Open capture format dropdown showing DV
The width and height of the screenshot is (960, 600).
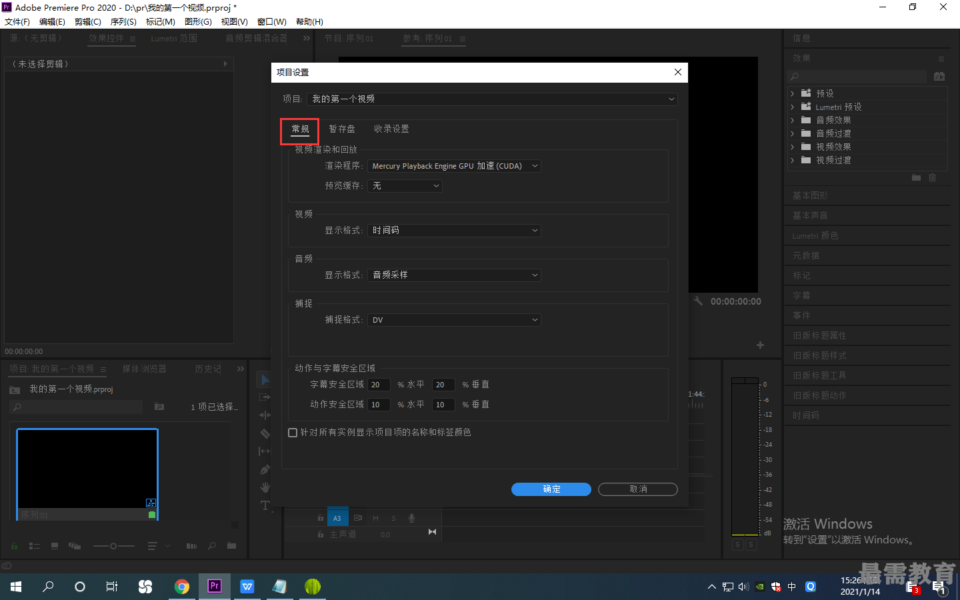tap(454, 320)
